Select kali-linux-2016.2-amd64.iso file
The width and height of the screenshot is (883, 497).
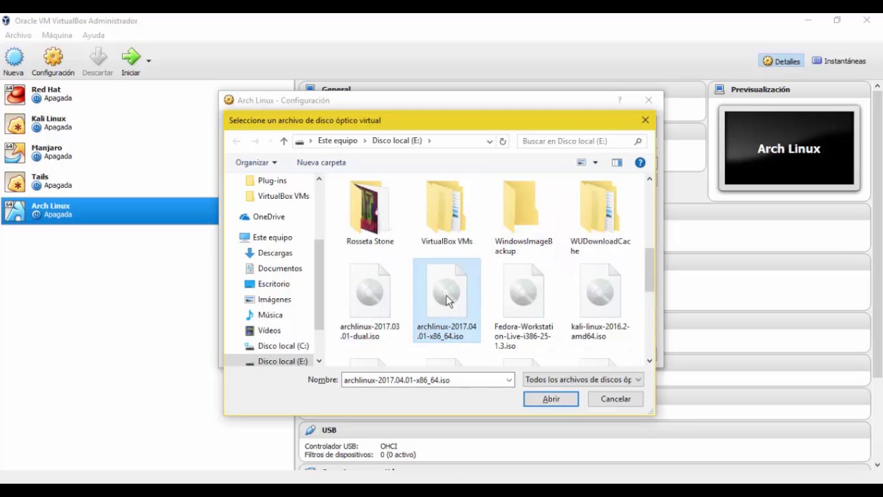600,302
